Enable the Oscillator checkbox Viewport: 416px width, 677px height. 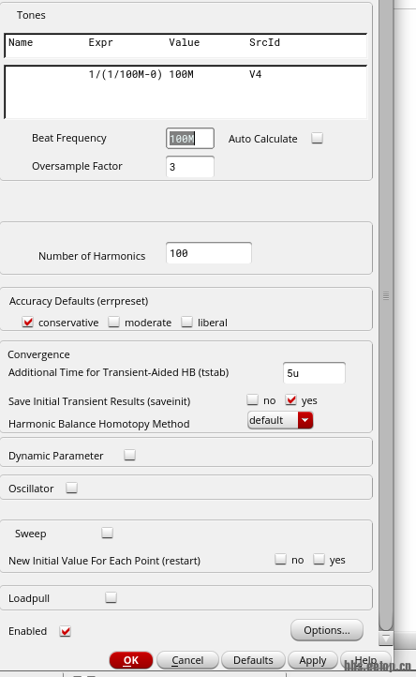click(x=71, y=488)
